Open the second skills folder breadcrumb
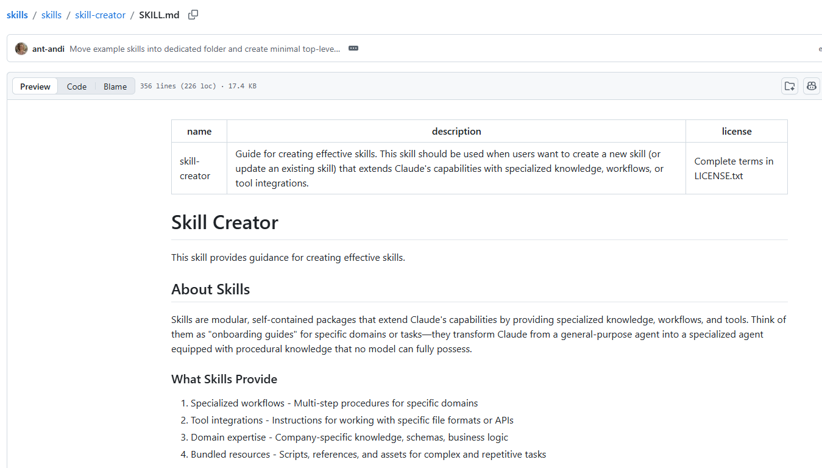This screenshot has width=822, height=468. 51,15
